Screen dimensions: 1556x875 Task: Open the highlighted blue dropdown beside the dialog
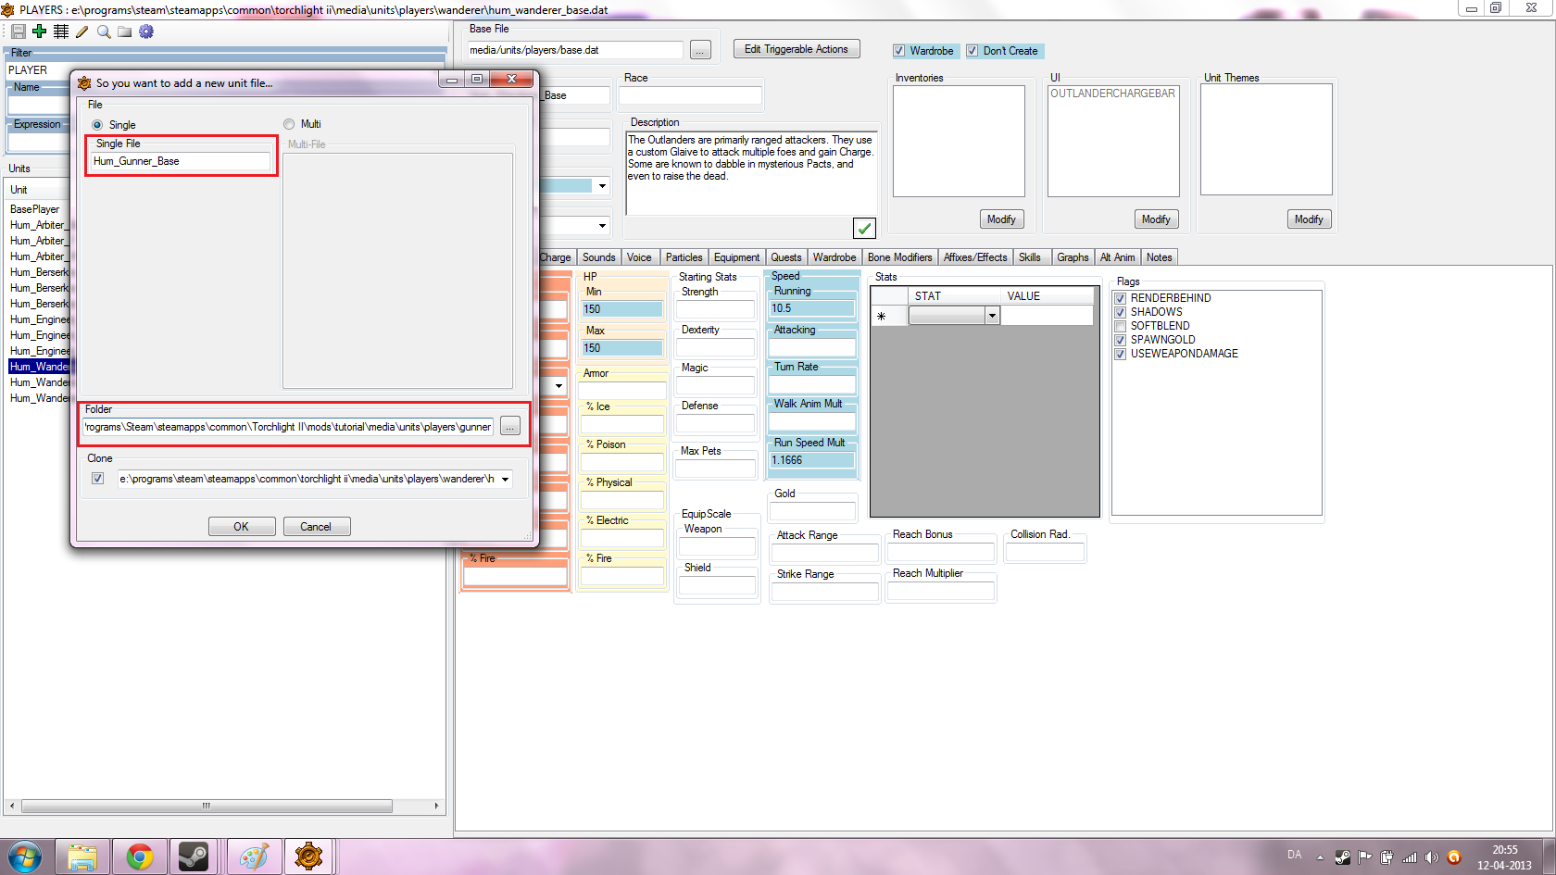(x=602, y=186)
